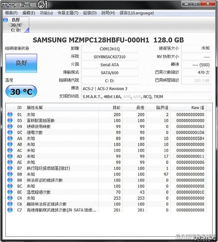Select attribute name 無法修正的錯誤次數
This screenshot has height=242, width=218.
coord(44,180)
